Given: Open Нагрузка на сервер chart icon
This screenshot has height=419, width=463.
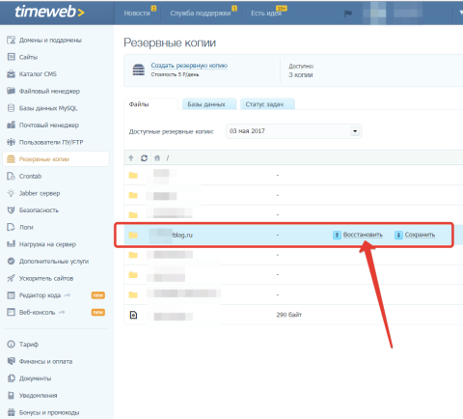Looking at the screenshot, I should pos(11,244).
